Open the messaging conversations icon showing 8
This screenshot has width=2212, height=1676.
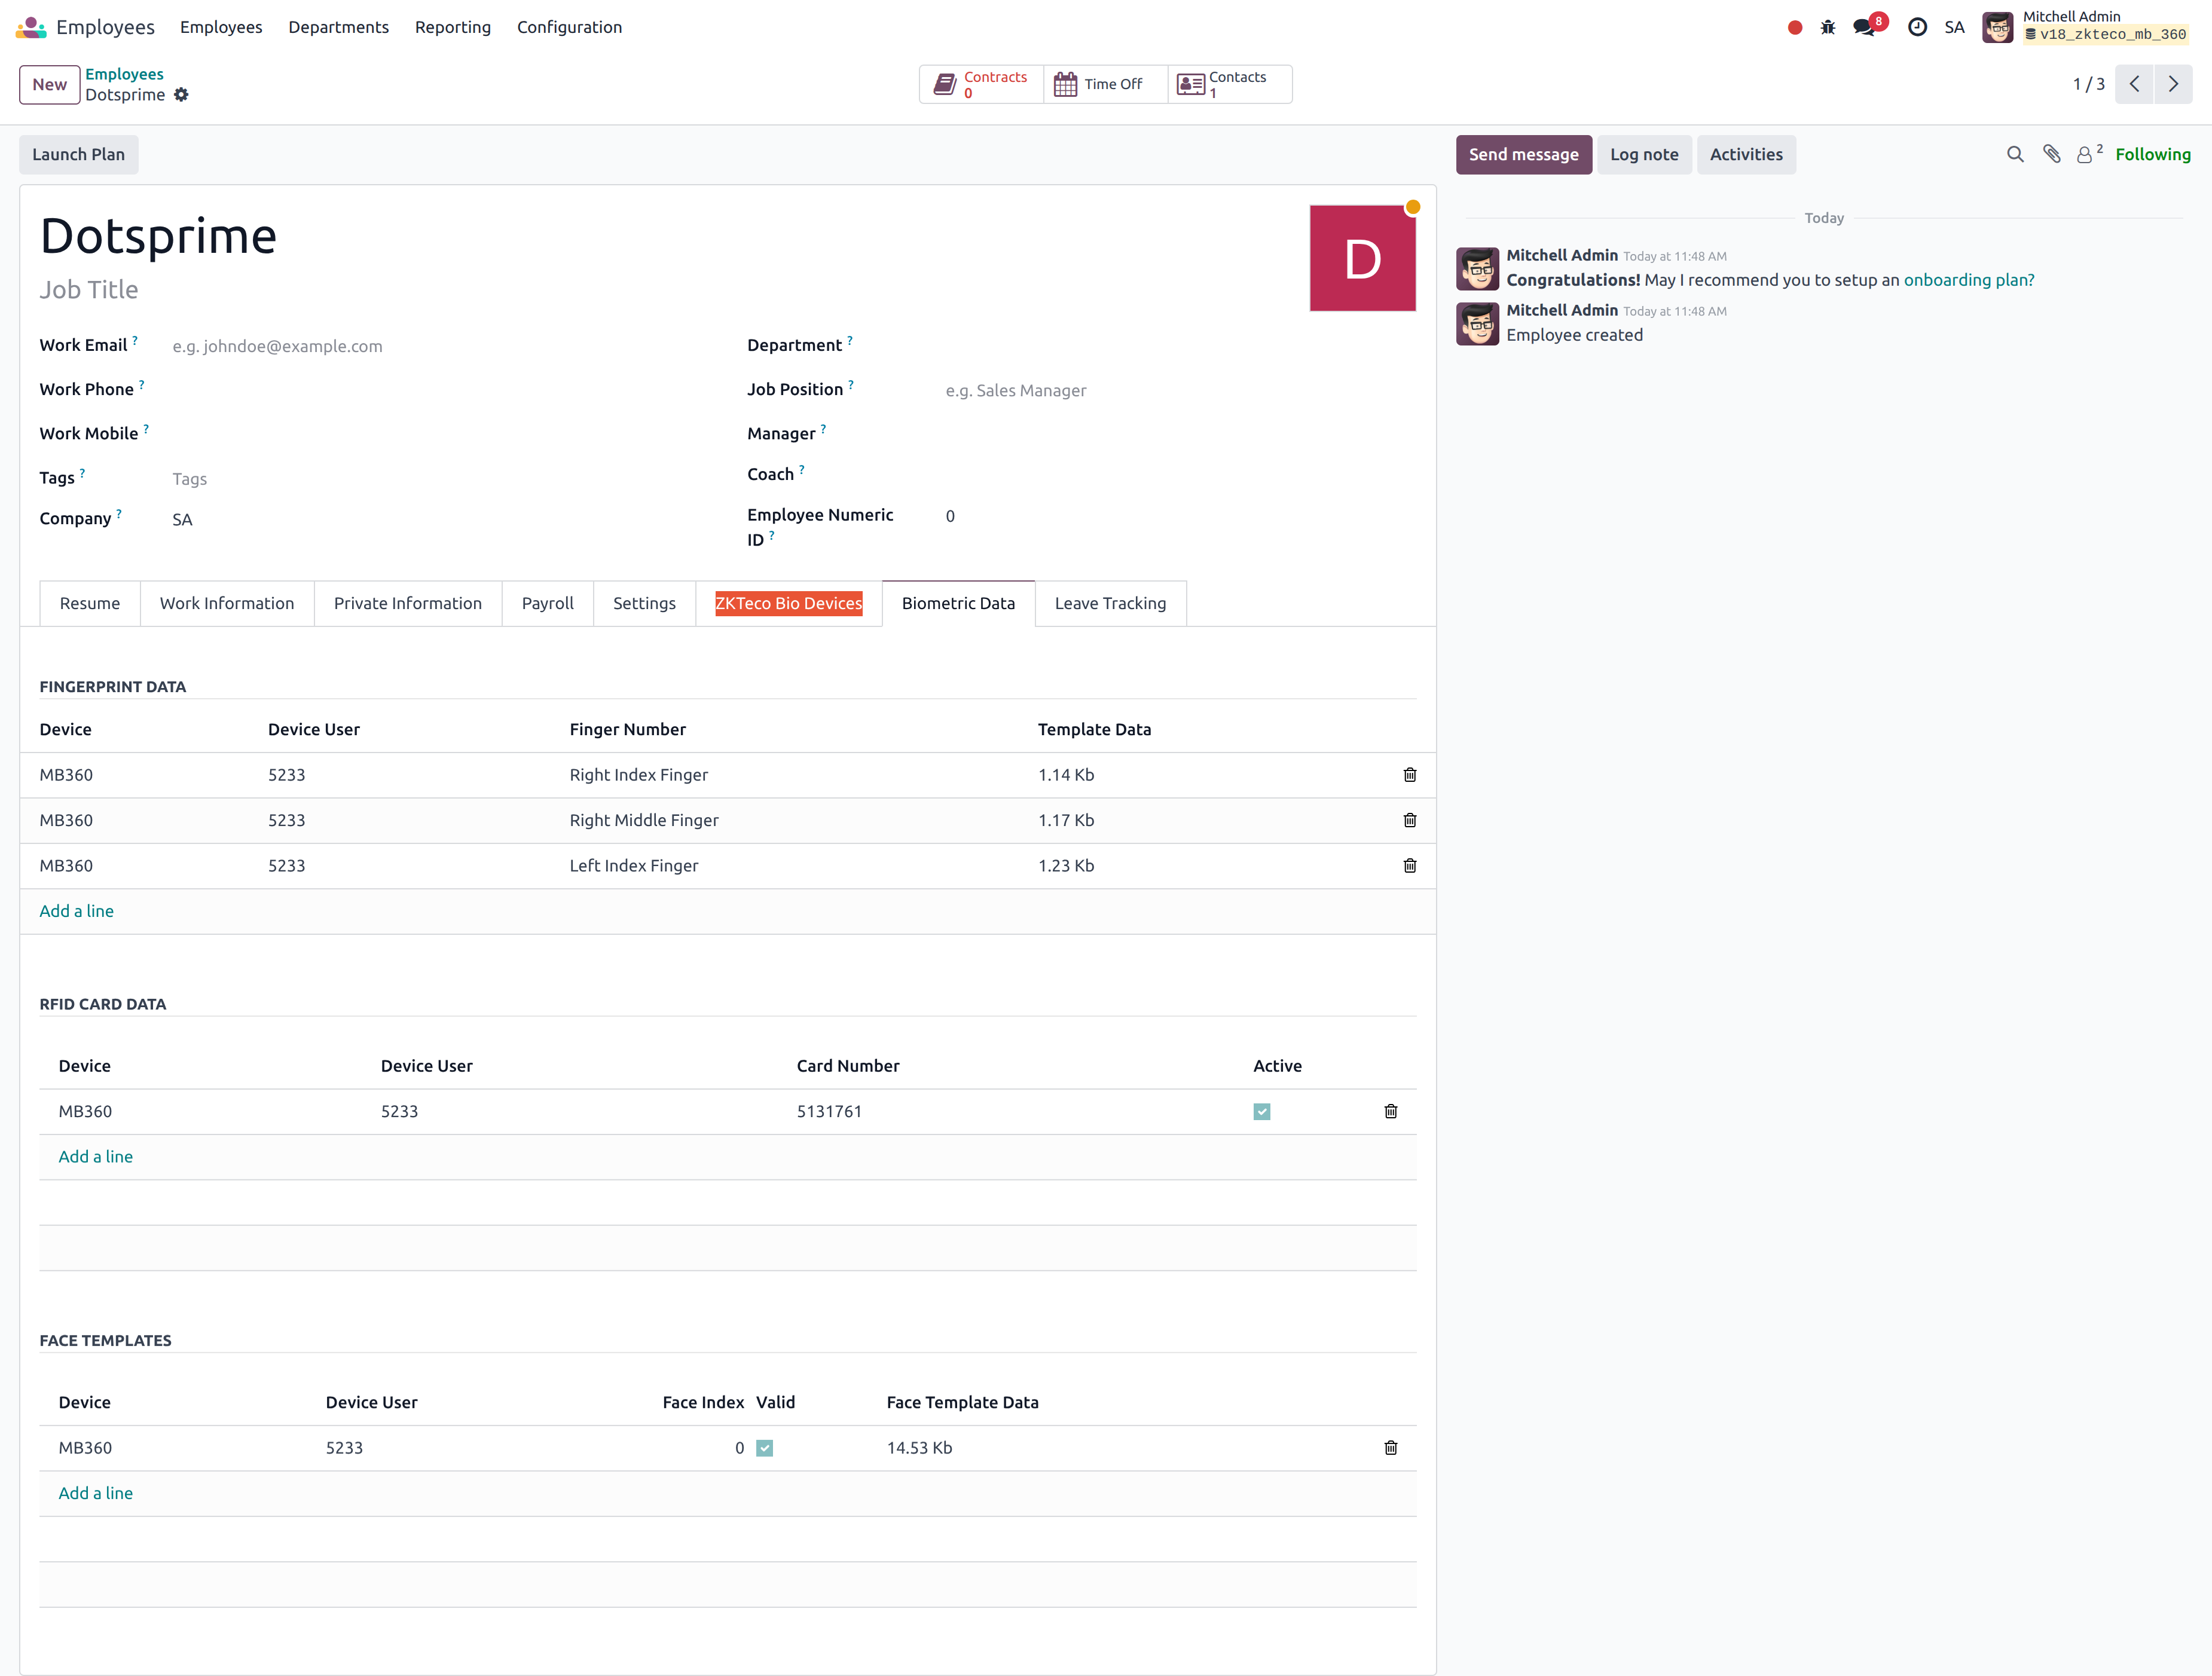1864,27
